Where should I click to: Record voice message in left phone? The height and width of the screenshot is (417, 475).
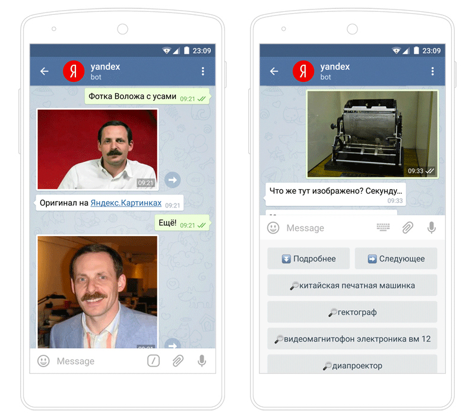[x=202, y=361]
